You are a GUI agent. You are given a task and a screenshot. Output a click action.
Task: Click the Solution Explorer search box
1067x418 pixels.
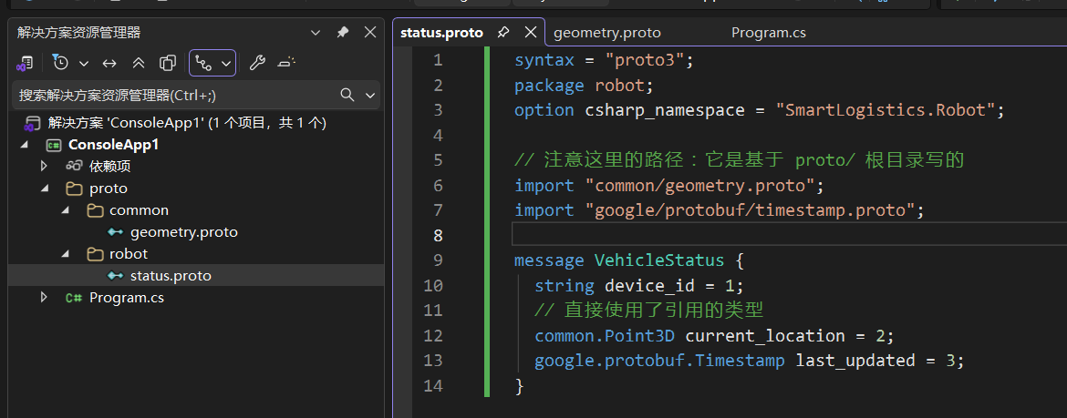click(x=173, y=95)
